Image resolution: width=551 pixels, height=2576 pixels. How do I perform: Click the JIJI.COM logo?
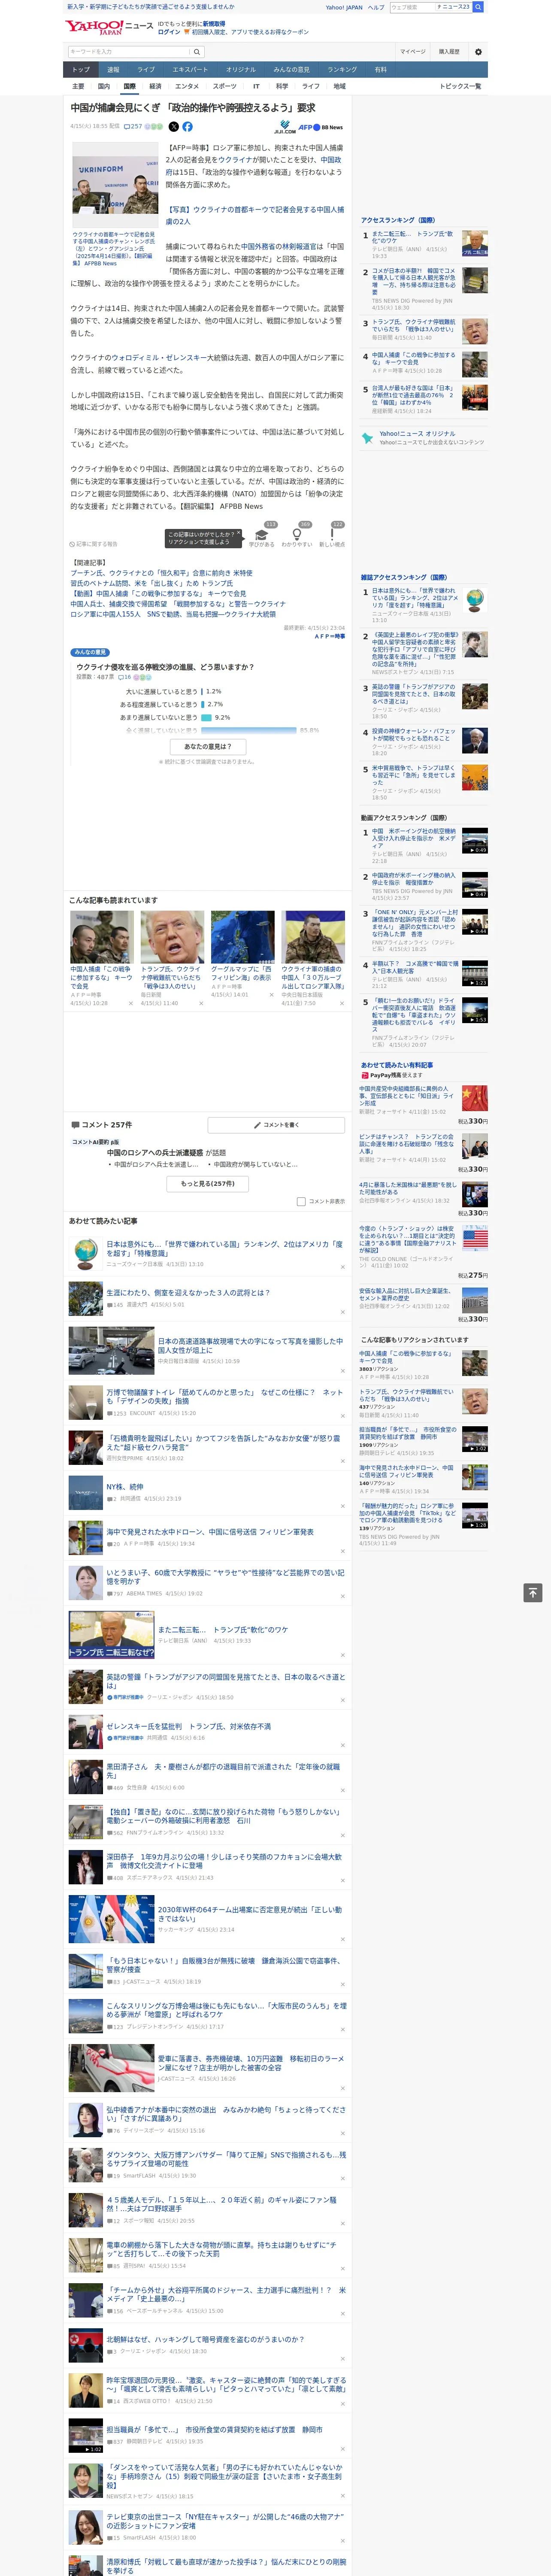285,128
